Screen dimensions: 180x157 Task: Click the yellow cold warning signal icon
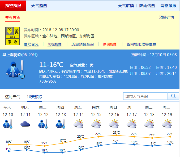tap(13, 36)
